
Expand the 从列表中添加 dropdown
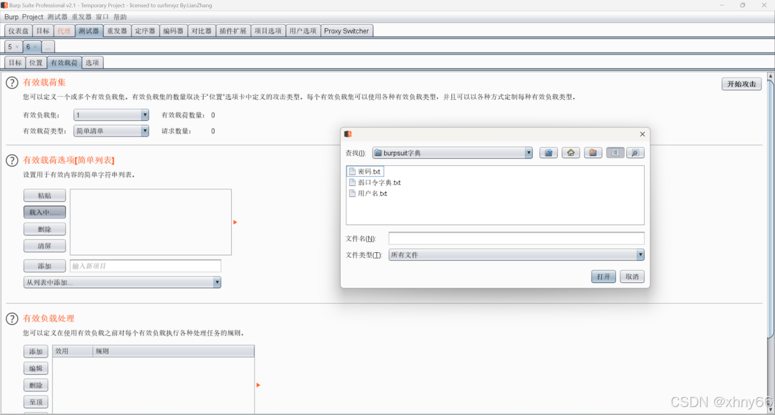tap(122, 282)
